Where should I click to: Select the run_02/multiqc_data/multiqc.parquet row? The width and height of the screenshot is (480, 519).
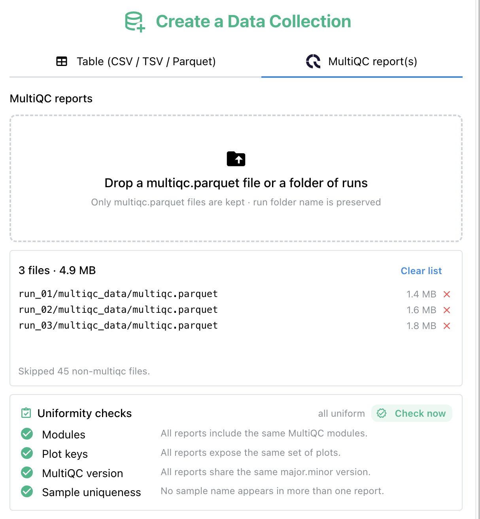point(235,310)
